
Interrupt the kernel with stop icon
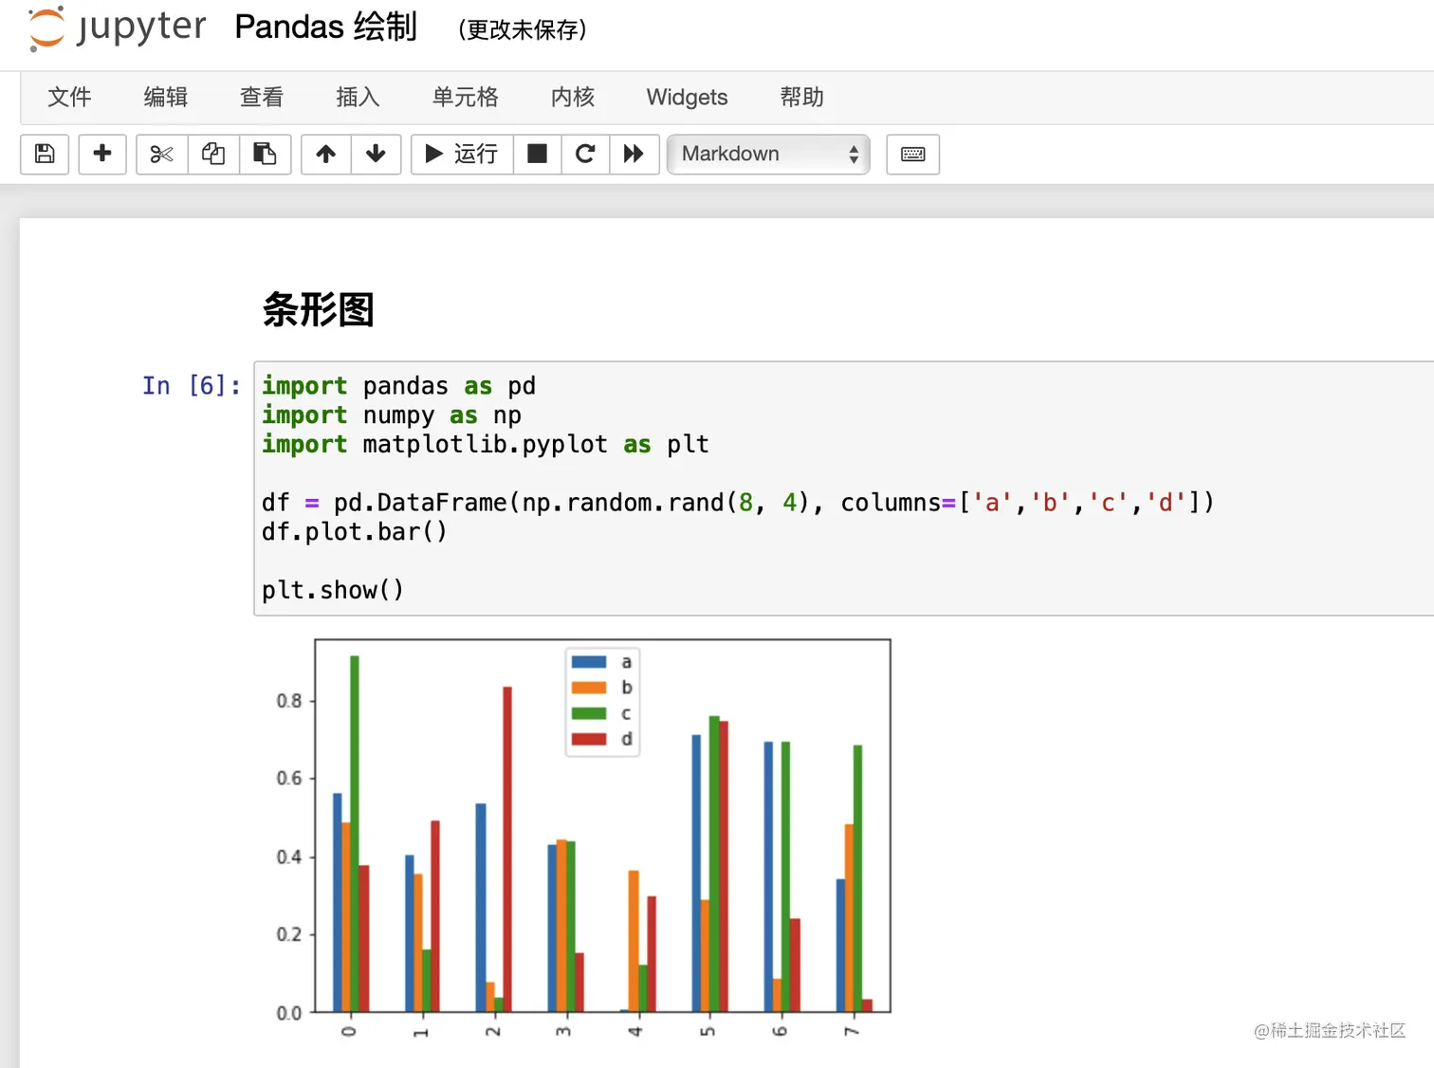tap(538, 154)
